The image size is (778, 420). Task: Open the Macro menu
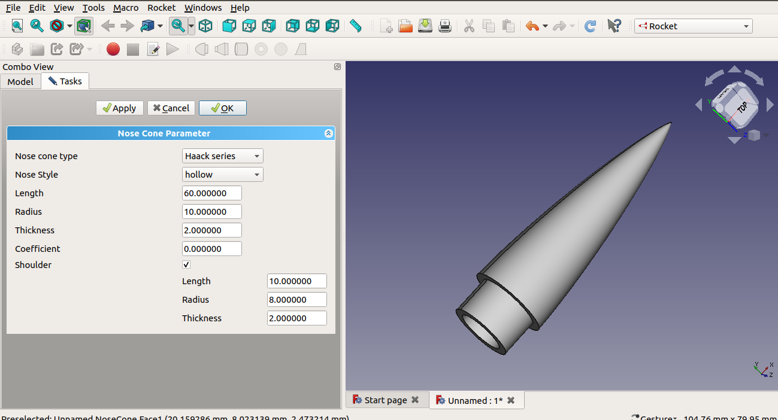(126, 7)
